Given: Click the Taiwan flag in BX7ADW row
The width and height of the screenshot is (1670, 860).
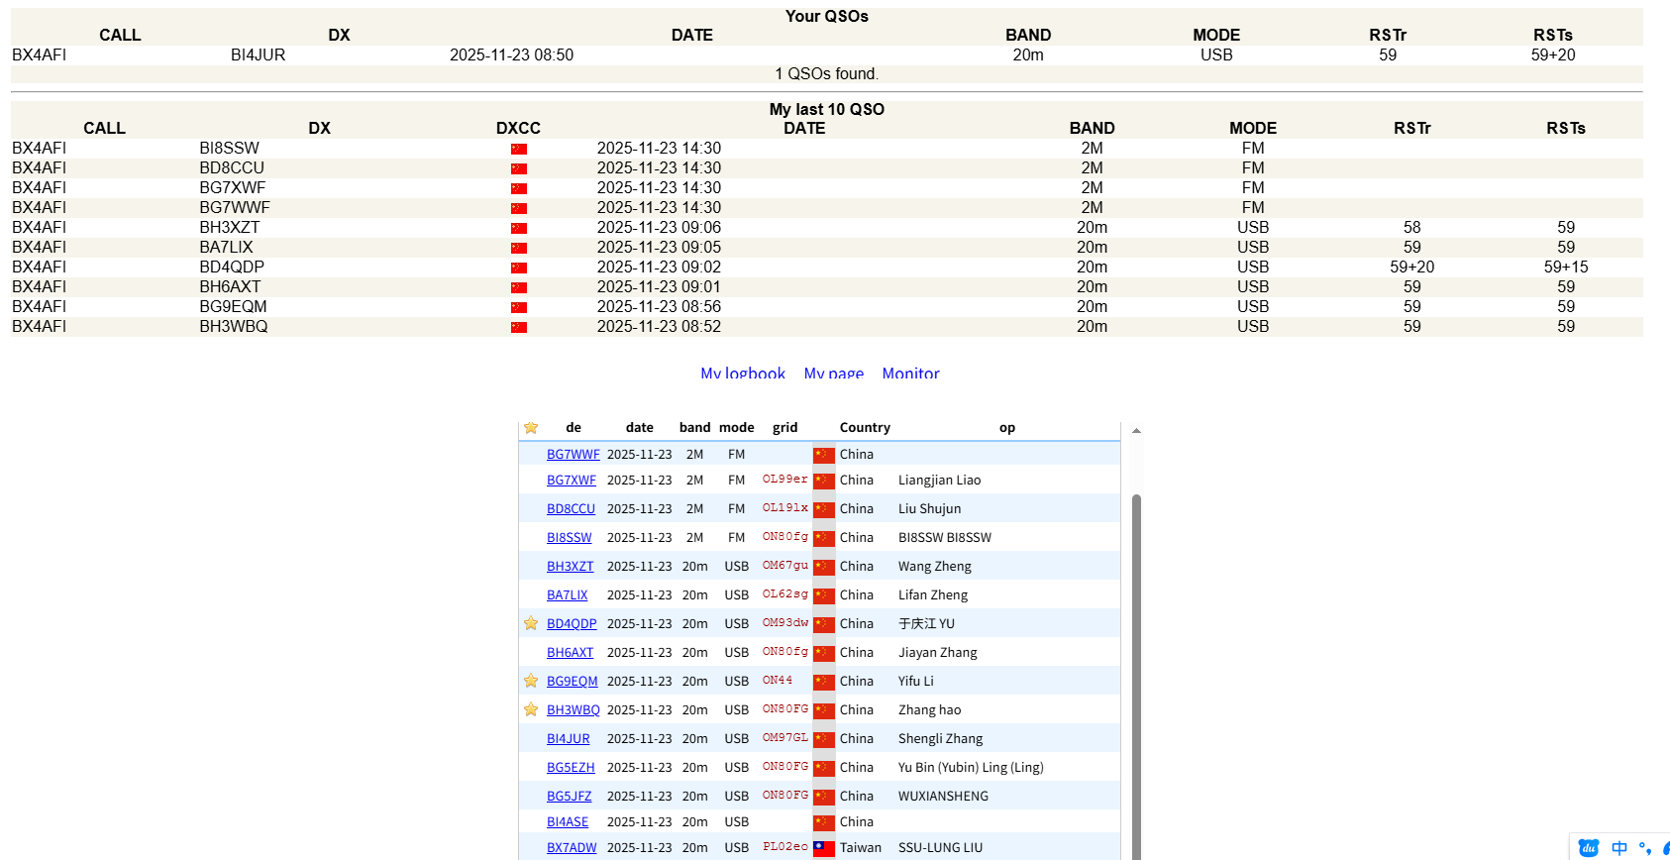Looking at the screenshot, I should [x=823, y=848].
